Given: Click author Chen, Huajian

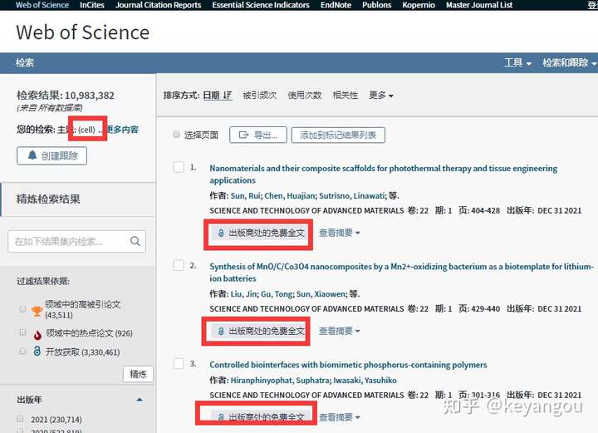Looking at the screenshot, I should pos(290,195).
